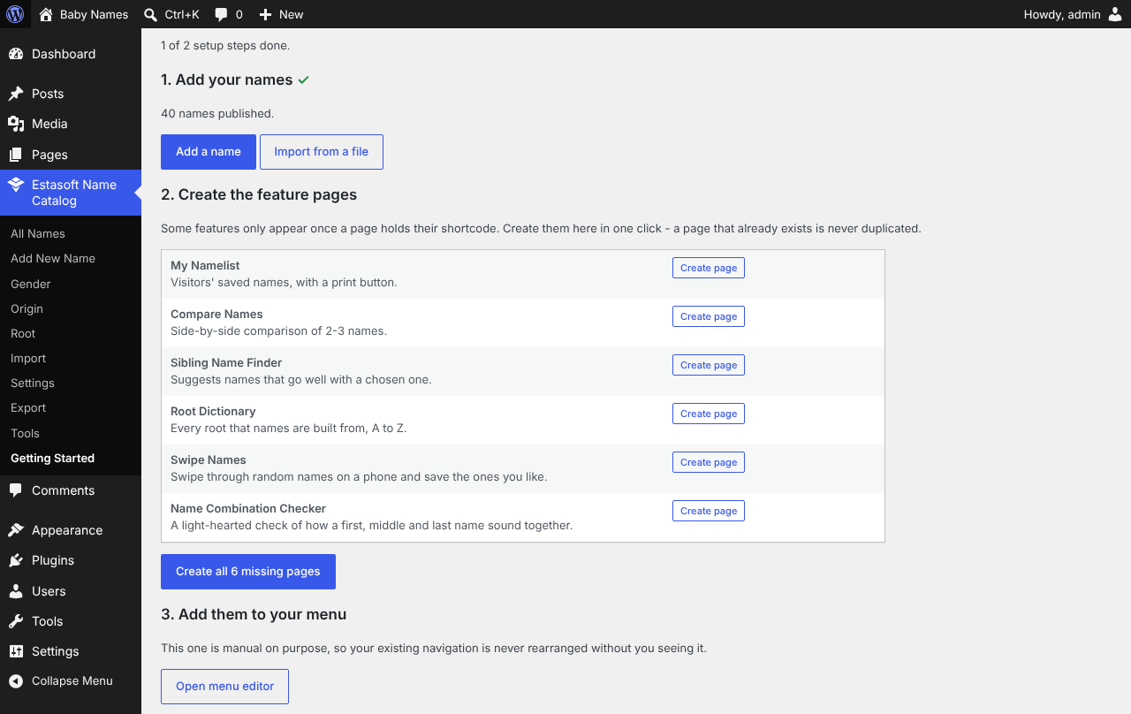Click the main Settings sliders icon
This screenshot has height=714, width=1131.
pyautogui.click(x=16, y=651)
